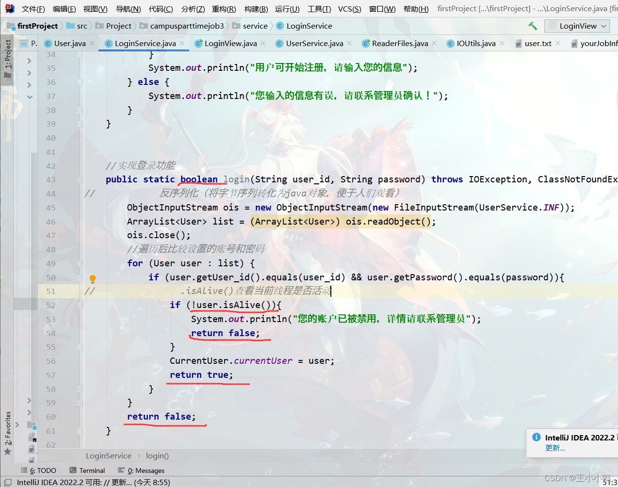Click the Project view selector icon
618x487 pixels.
click(x=24, y=44)
